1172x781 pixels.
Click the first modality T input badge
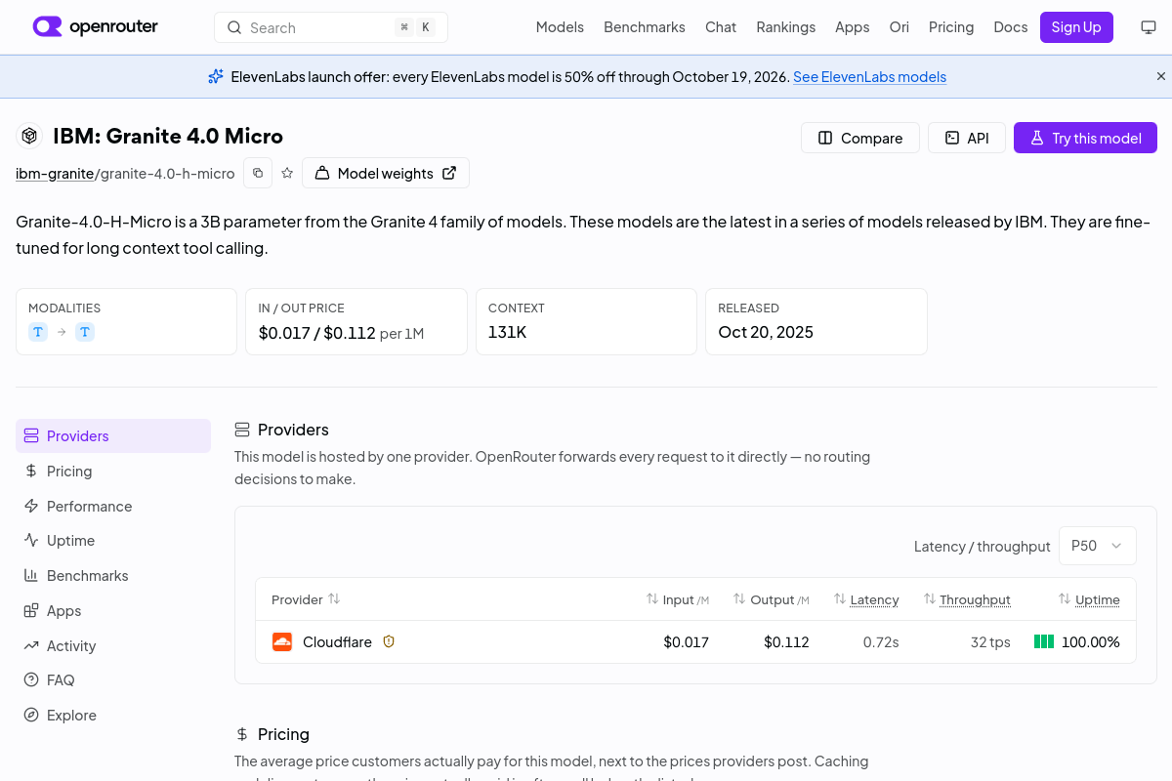tap(38, 332)
